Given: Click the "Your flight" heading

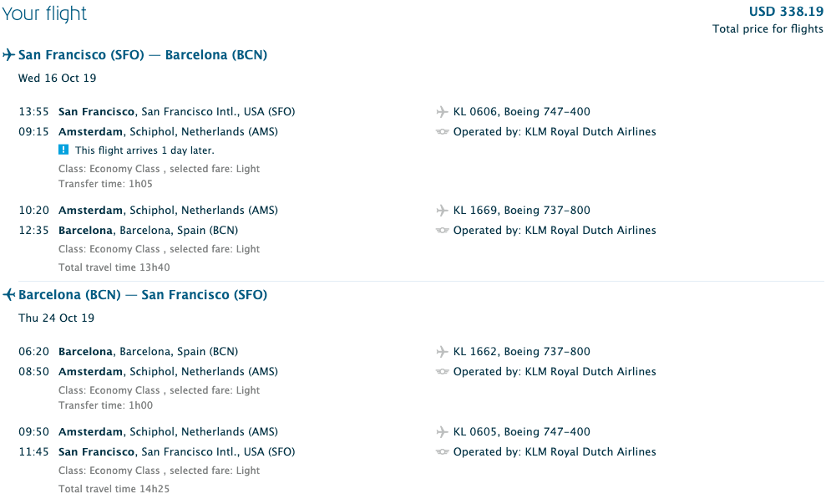Looking at the screenshot, I should coord(44,14).
